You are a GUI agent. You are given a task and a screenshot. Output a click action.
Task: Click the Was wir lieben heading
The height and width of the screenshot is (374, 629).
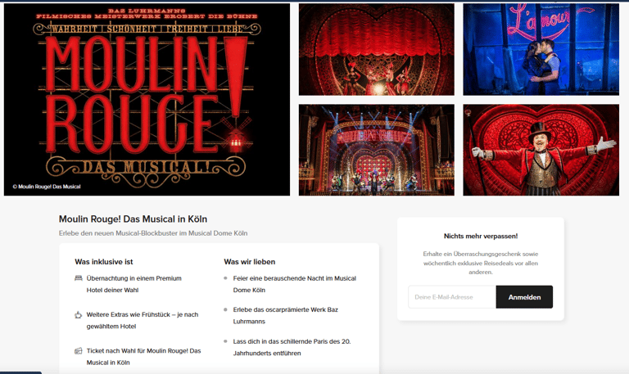click(250, 262)
